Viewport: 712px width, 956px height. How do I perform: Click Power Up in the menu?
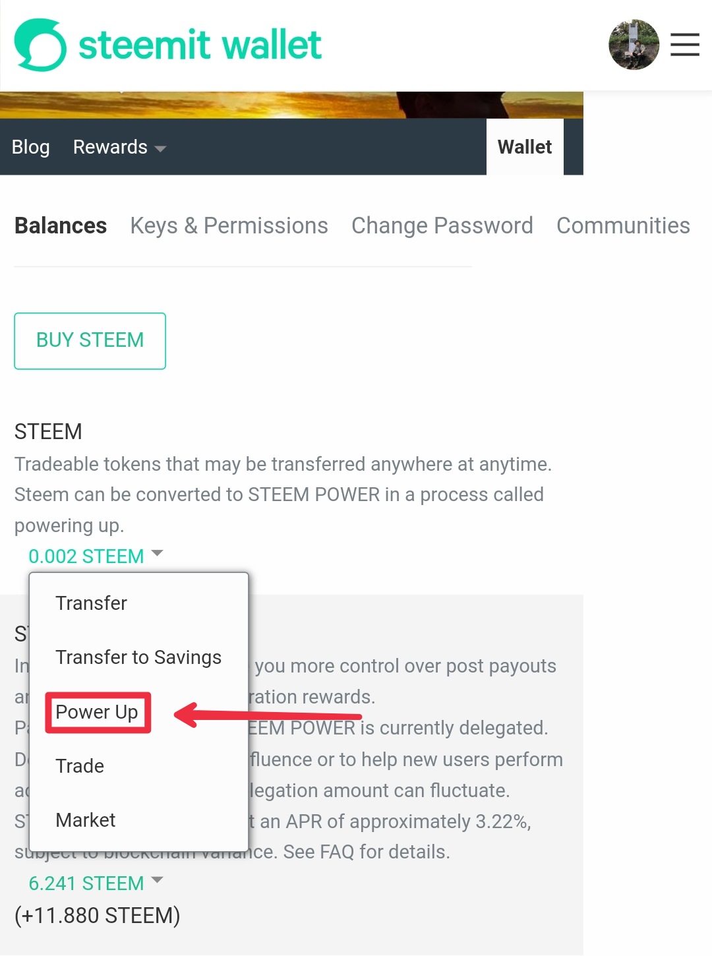(97, 712)
